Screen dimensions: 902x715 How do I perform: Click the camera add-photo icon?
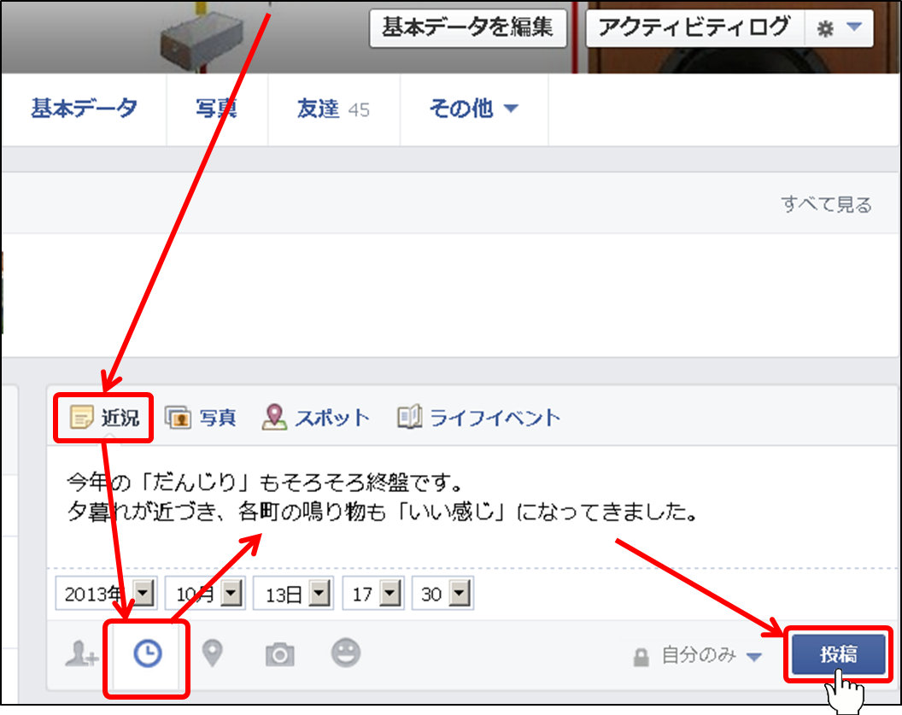point(279,655)
